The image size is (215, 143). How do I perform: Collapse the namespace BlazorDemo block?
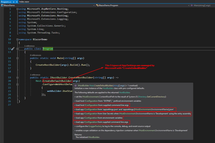pyautogui.click(x=17, y=40)
